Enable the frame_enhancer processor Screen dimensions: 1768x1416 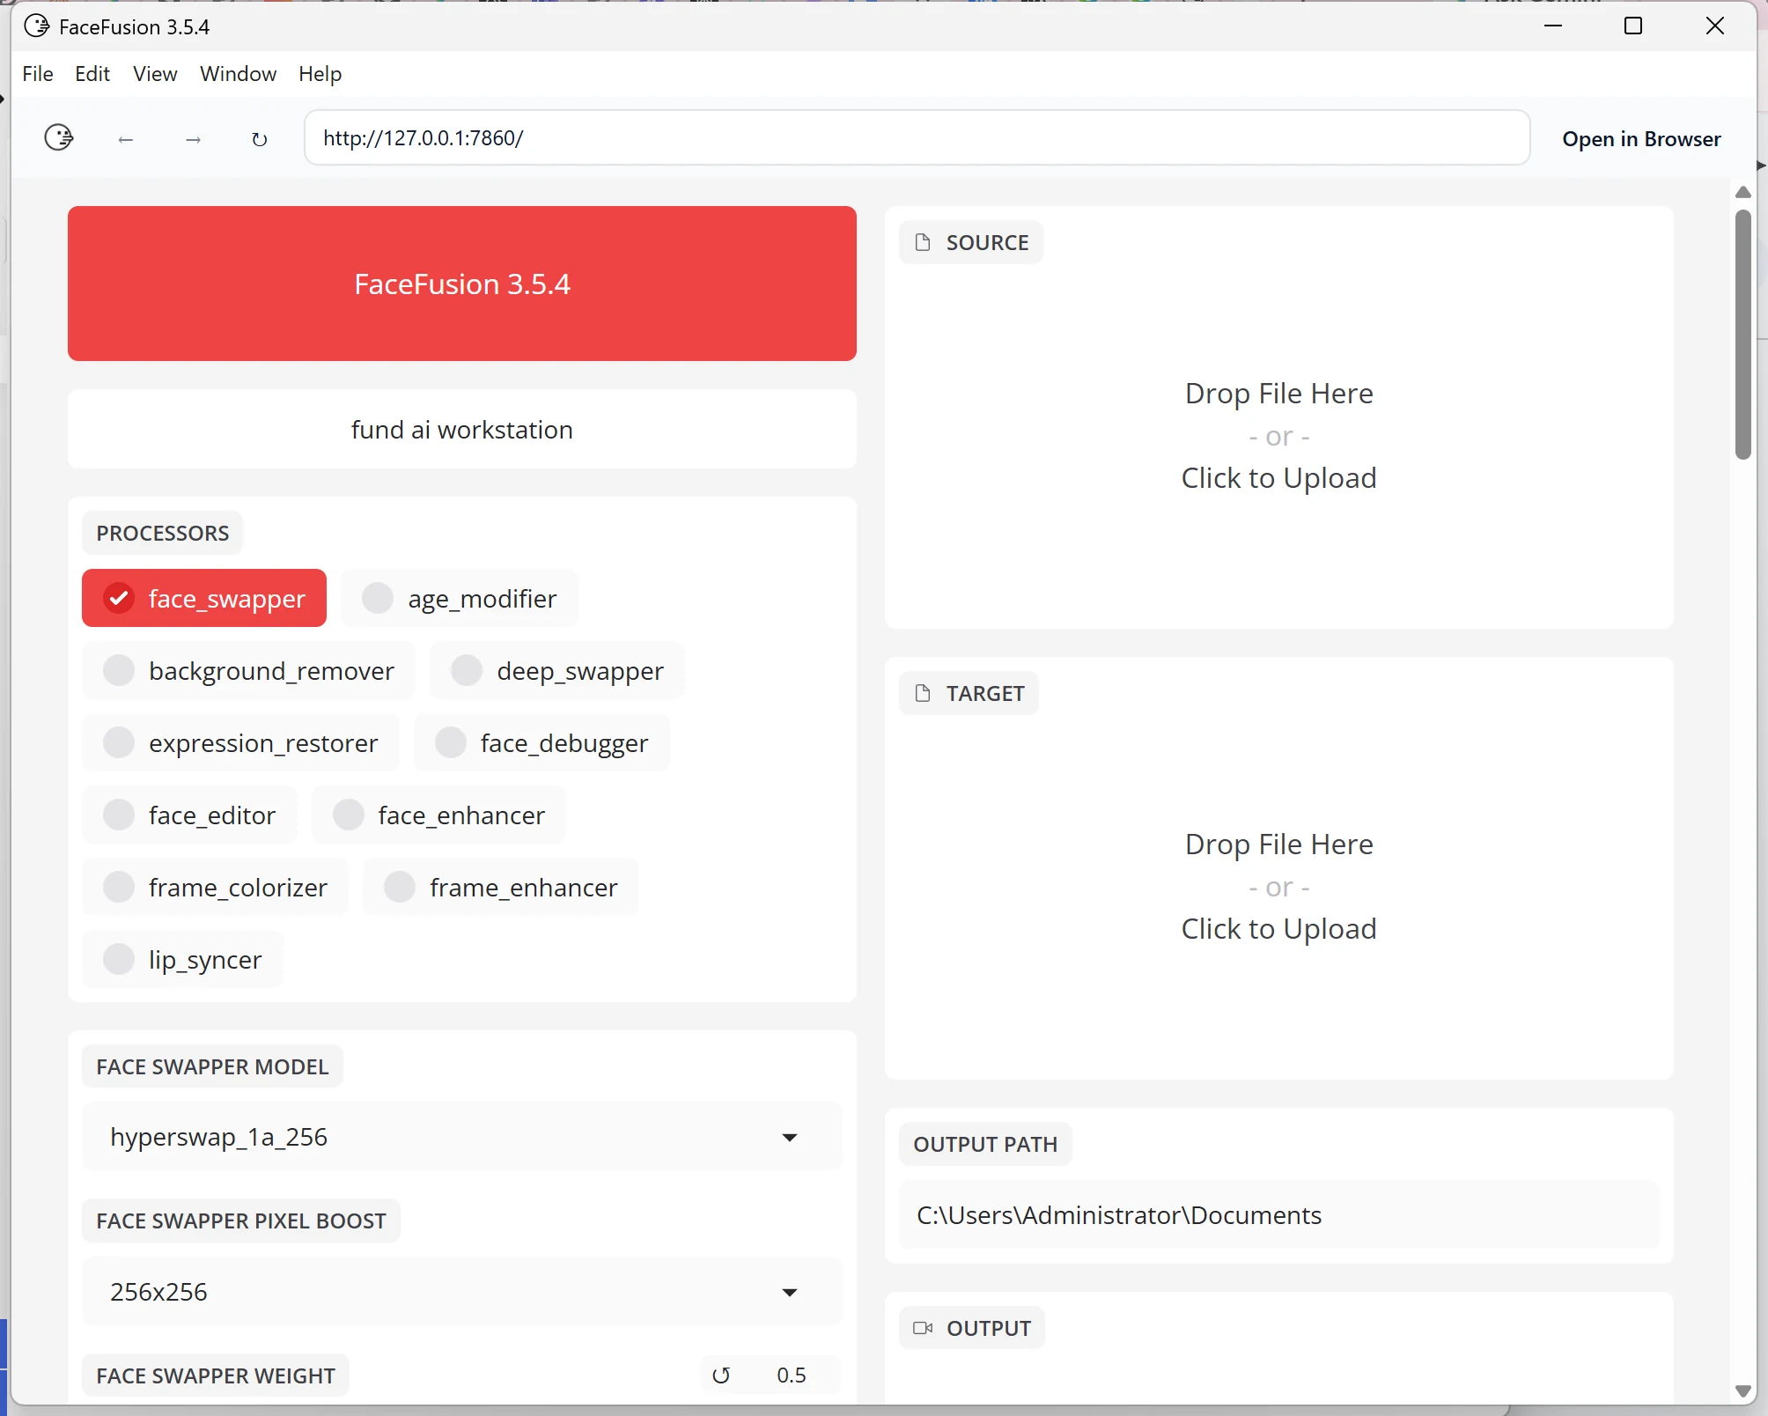pyautogui.click(x=500, y=888)
